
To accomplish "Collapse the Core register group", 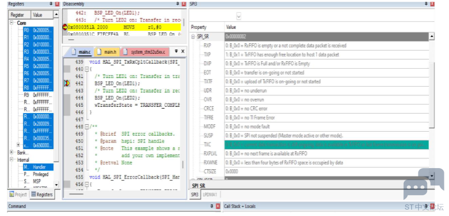I will 12,23.
